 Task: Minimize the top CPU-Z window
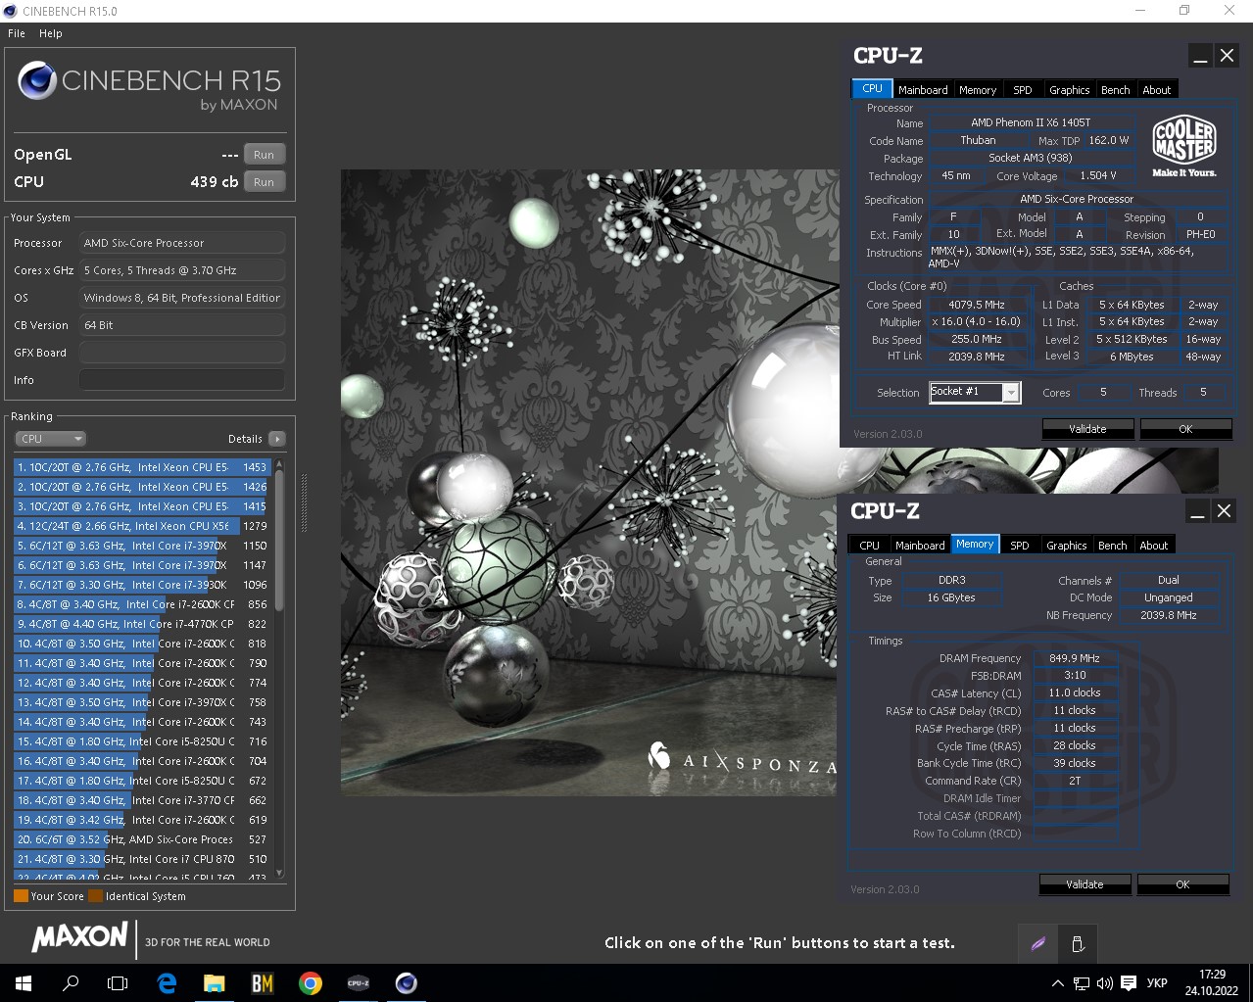click(x=1200, y=56)
